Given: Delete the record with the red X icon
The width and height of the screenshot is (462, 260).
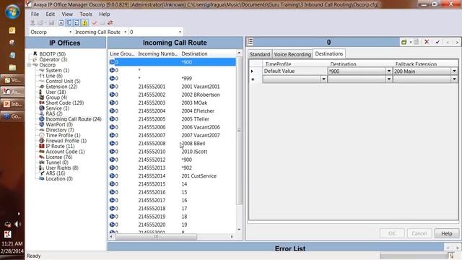Looking at the screenshot, I should [427, 42].
